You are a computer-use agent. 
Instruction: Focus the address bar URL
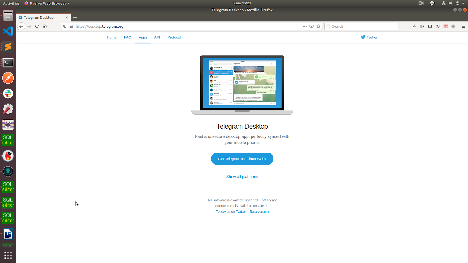click(187, 26)
